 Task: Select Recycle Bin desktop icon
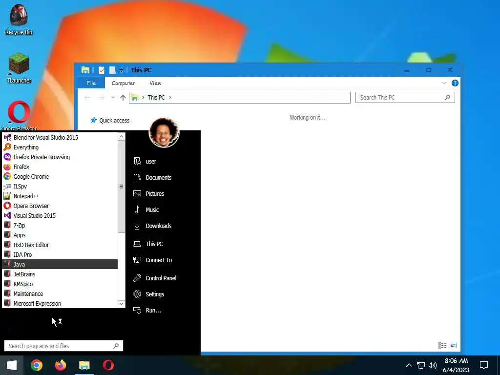pyautogui.click(x=19, y=20)
